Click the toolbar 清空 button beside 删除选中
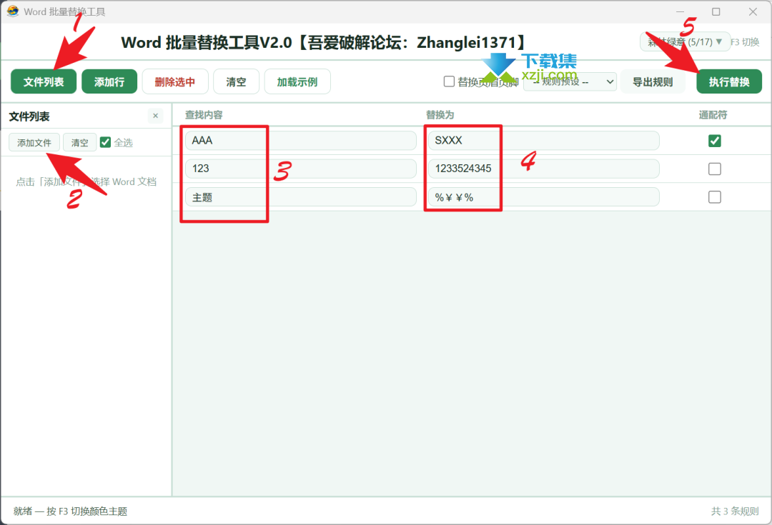The height and width of the screenshot is (525, 772). (x=236, y=81)
